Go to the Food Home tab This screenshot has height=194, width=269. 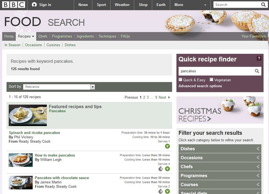[9, 36]
